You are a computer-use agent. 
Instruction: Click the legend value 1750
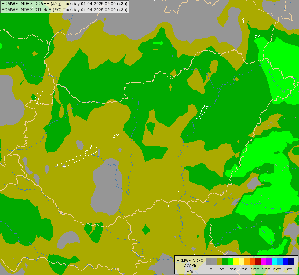click(266, 269)
